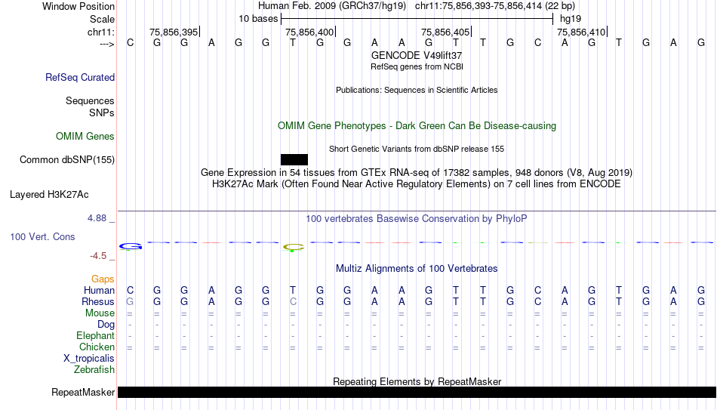Select the Mouse species row label
Viewport: 717px width, 410px height.
click(x=100, y=313)
